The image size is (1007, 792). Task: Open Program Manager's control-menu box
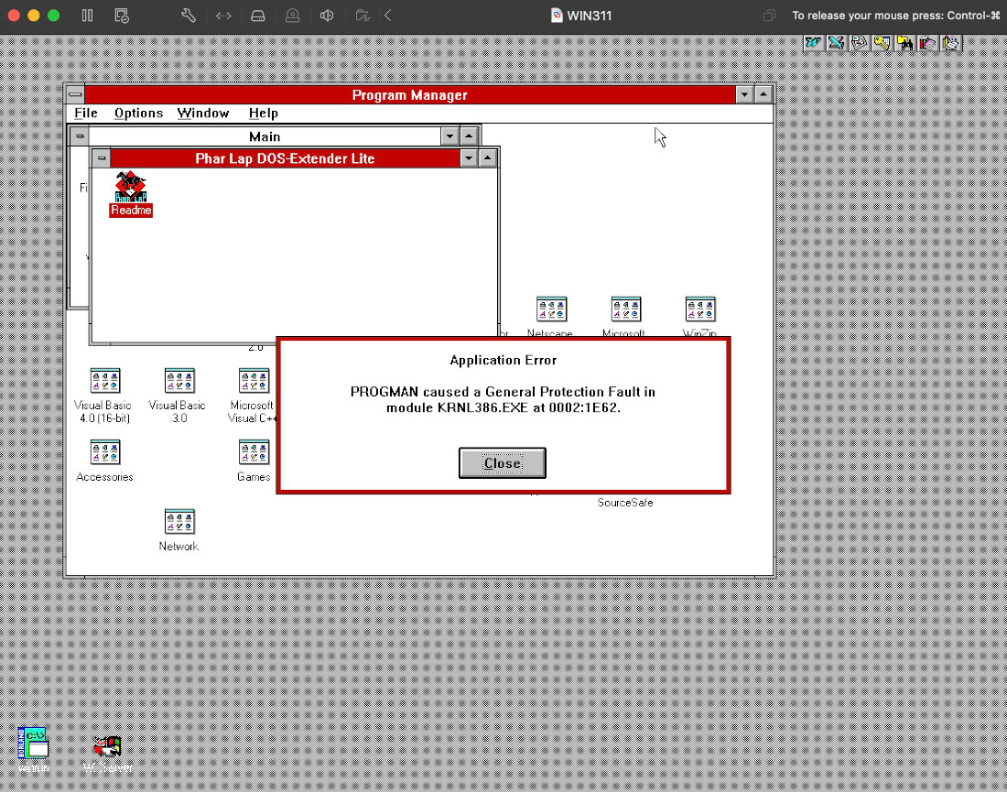[x=75, y=95]
